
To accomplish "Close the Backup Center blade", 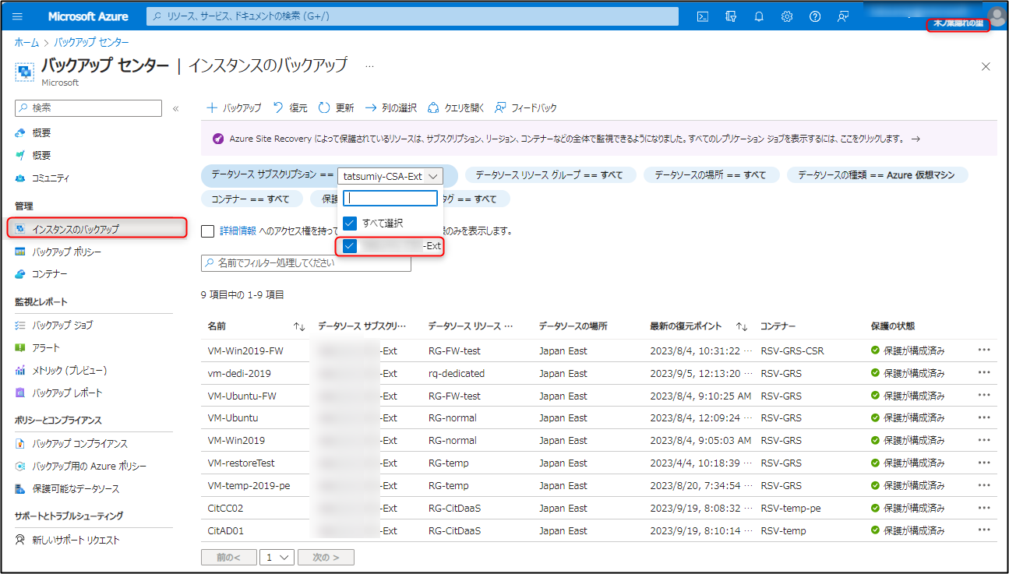I will point(986,67).
